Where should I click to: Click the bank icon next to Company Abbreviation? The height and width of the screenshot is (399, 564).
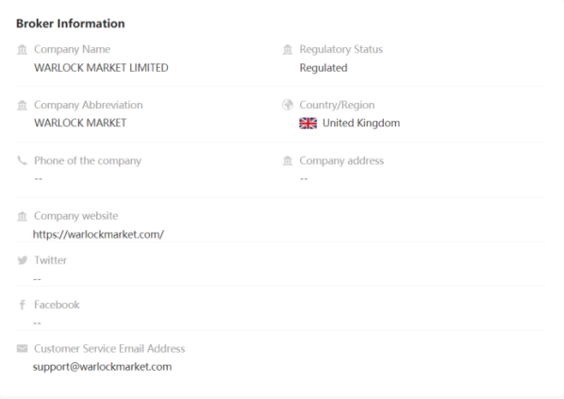point(23,105)
